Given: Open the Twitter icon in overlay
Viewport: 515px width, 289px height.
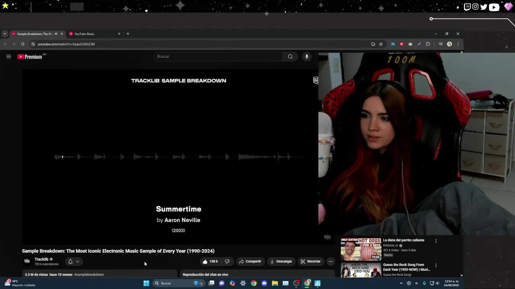Looking at the screenshot, I should [x=484, y=7].
